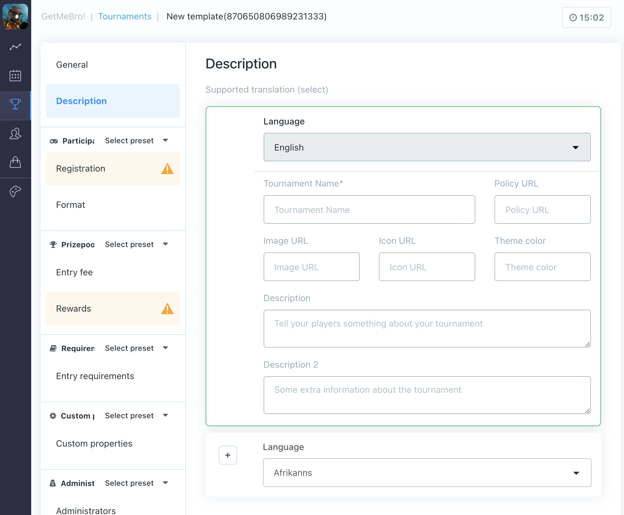Viewport: 624px width, 515px height.
Task: Open the Rewards section
Action: 74,309
